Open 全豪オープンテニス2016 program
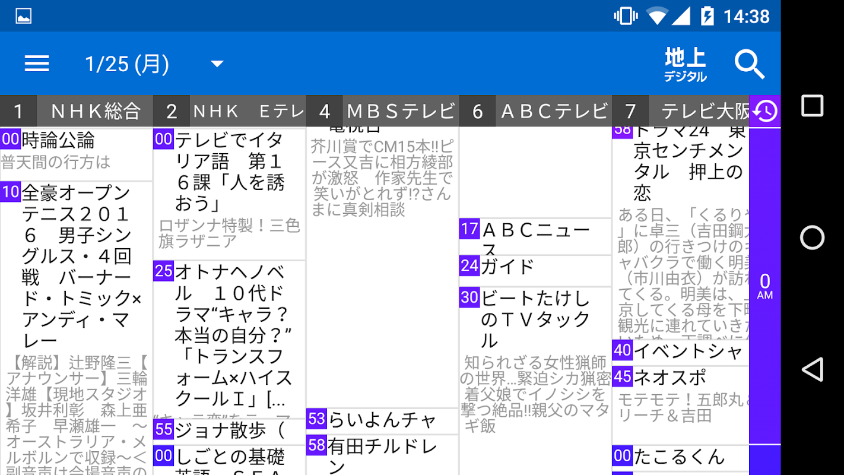Viewport: 844px width, 475px height. click(76, 328)
